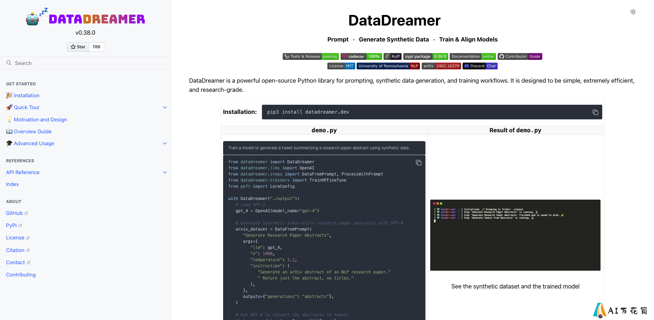Click the lightbulb icon beside Motivation
The image size is (654, 320).
point(9,120)
